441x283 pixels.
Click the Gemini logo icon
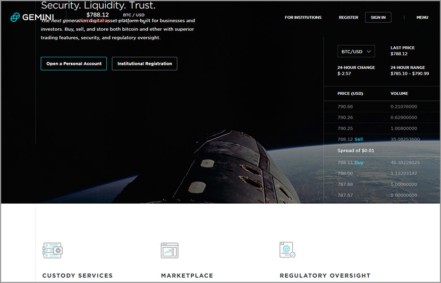pyautogui.click(x=15, y=17)
